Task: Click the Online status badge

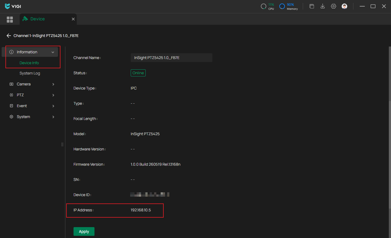Action: click(138, 73)
